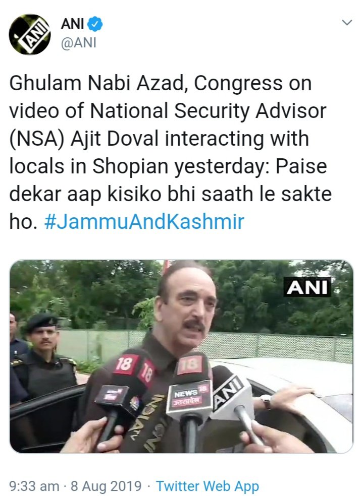363x496 pixels.
Task: Click the ANI display name
Action: coord(73,24)
